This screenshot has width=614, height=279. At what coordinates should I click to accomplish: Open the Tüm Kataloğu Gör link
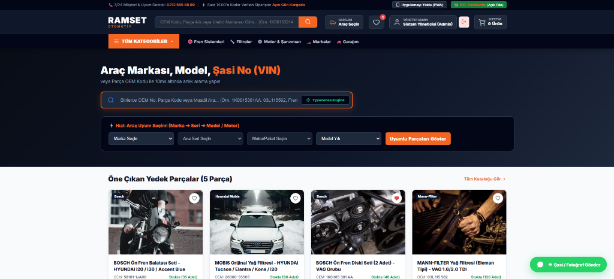[484, 179]
